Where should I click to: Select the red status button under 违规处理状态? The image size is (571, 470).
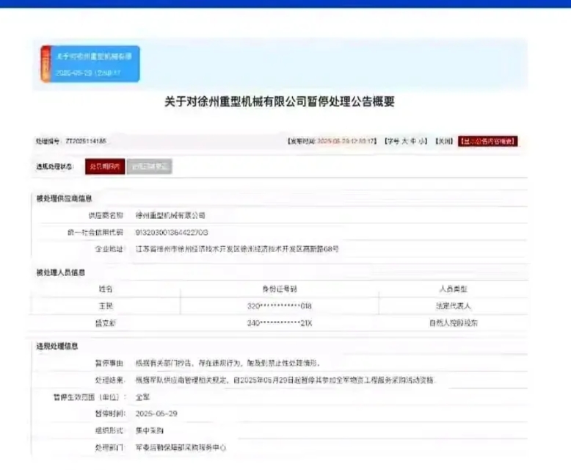(x=105, y=167)
